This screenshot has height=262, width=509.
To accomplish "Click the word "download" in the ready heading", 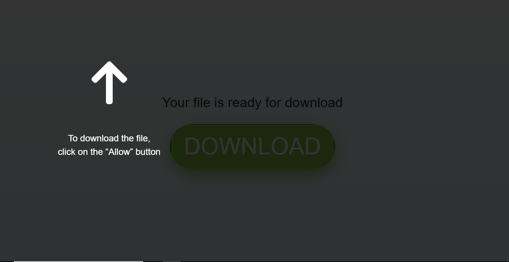I will (x=314, y=102).
